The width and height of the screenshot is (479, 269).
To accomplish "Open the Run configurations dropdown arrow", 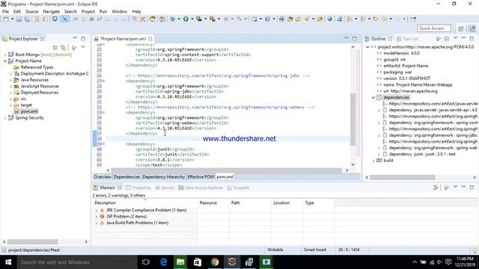I will 192,19.
